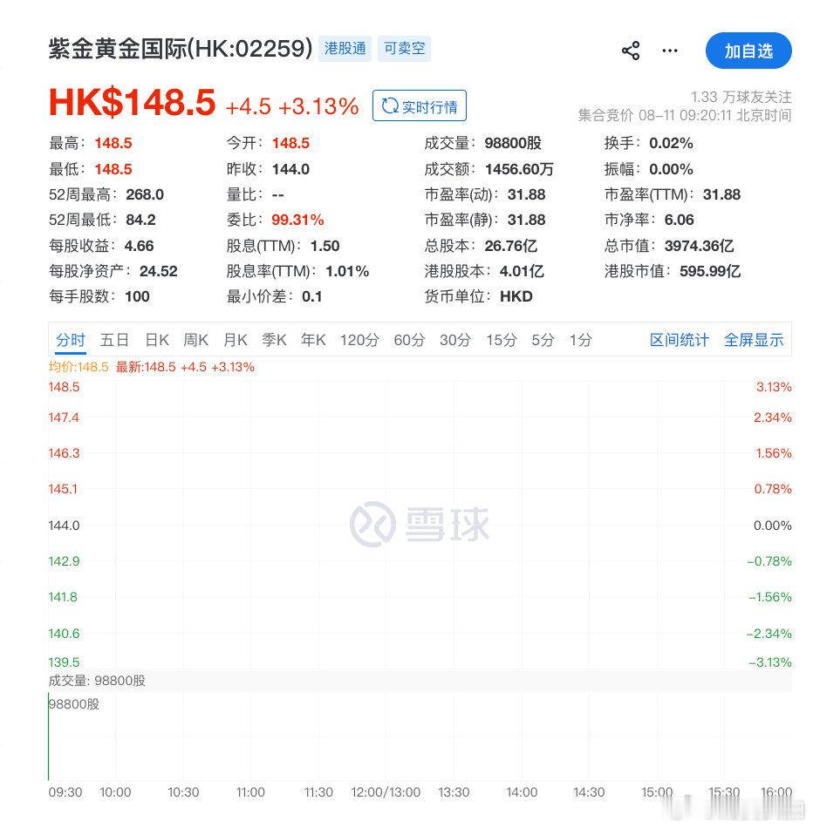Image resolution: width=813 pixels, height=828 pixels.
Task: Select the 分时 chart tab
Action: (x=71, y=340)
